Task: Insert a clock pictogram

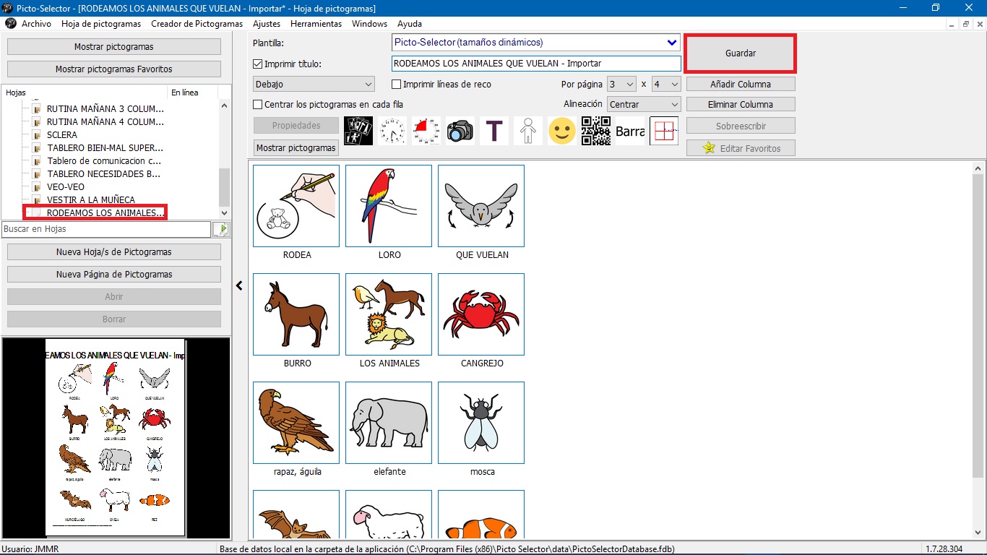Action: 392,131
